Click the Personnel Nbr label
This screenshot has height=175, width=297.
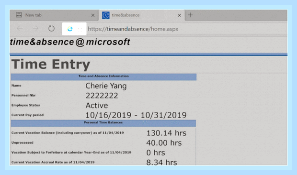23,95
